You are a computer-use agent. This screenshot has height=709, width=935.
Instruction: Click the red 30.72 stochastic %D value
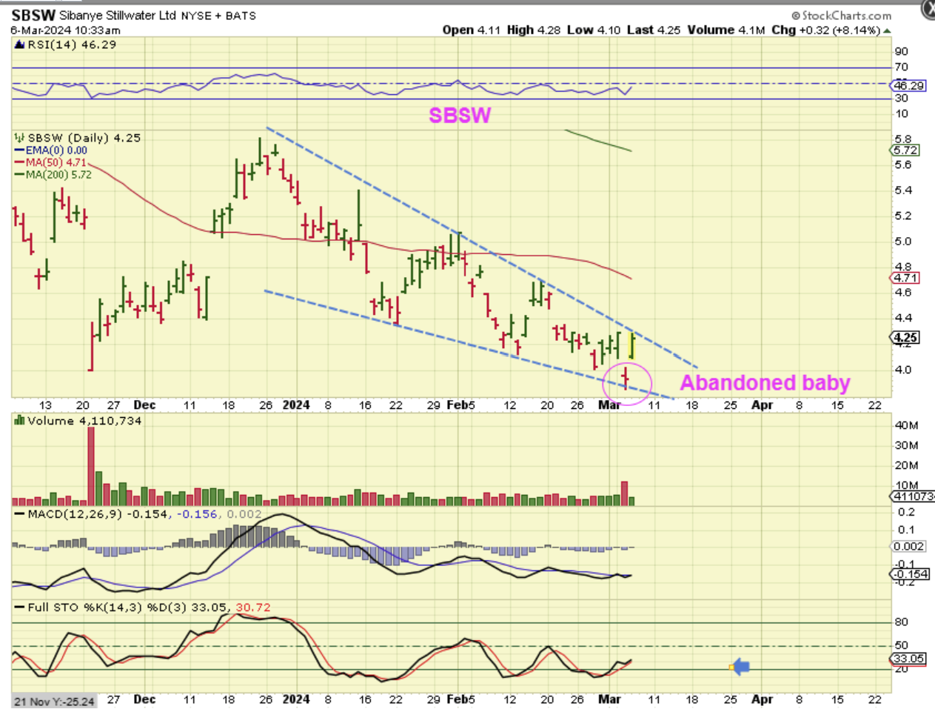253,608
